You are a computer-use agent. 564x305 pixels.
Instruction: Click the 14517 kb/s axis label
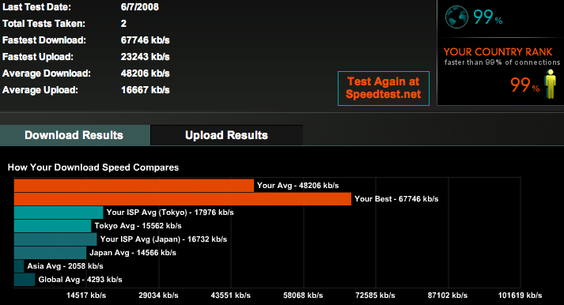point(86,296)
